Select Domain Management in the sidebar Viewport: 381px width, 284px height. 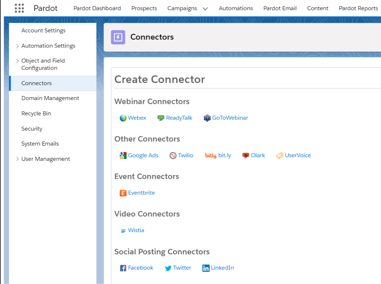tap(50, 98)
